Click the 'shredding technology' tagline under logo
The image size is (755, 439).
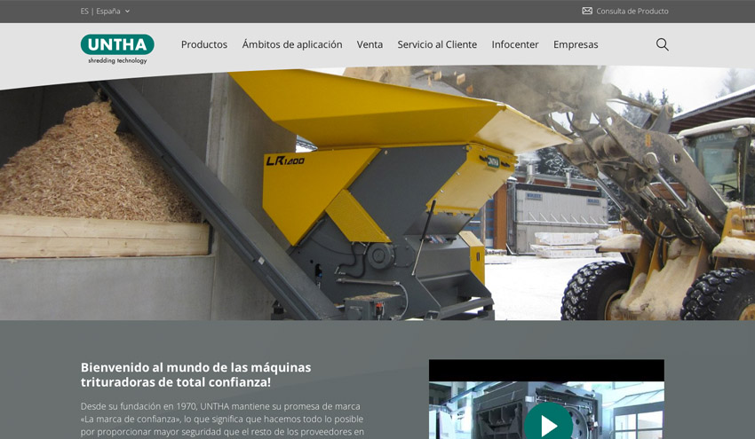pyautogui.click(x=117, y=61)
